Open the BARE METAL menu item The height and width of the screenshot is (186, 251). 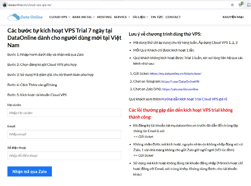coord(82,17)
